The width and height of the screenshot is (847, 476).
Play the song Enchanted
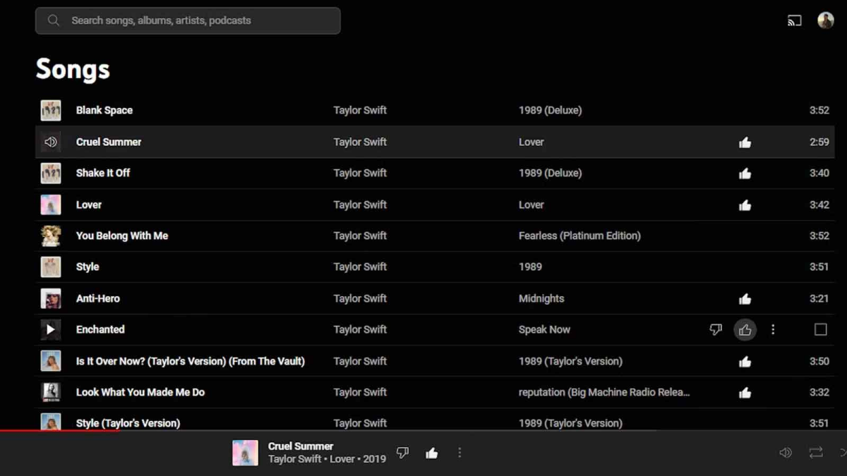(x=50, y=329)
